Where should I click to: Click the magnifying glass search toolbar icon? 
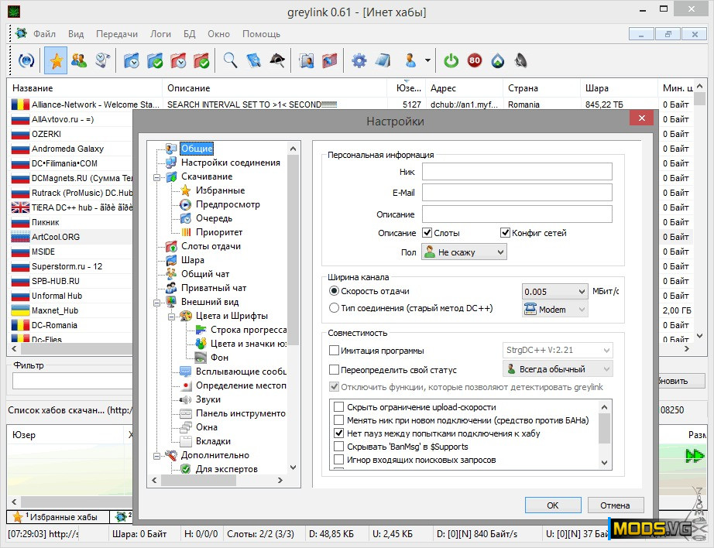(230, 60)
